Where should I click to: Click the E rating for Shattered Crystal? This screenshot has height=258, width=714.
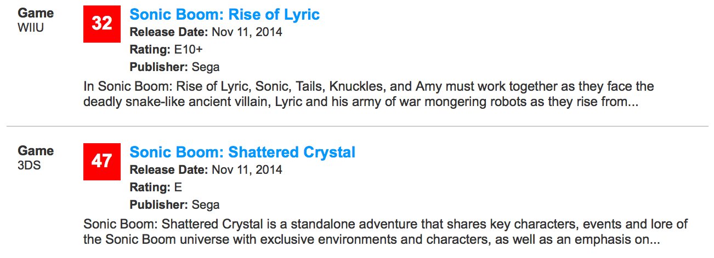click(x=178, y=187)
